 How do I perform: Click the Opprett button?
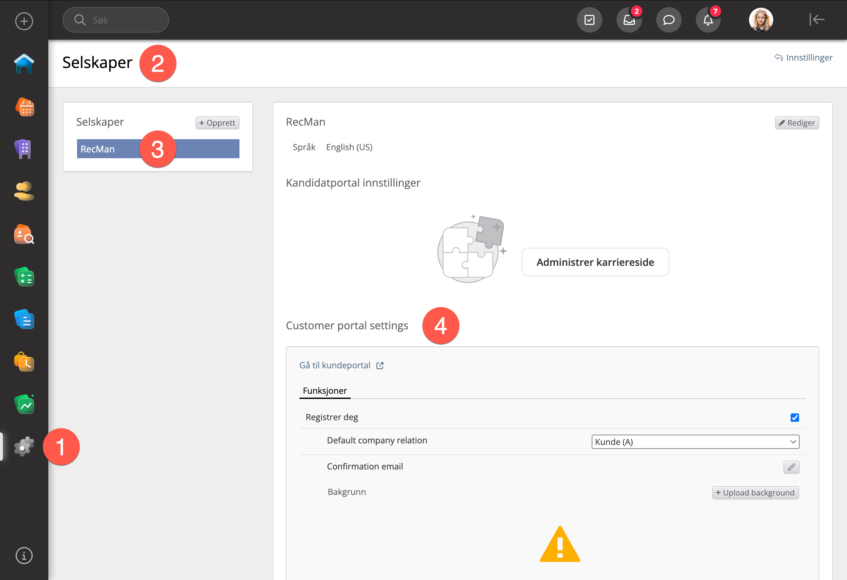[217, 123]
